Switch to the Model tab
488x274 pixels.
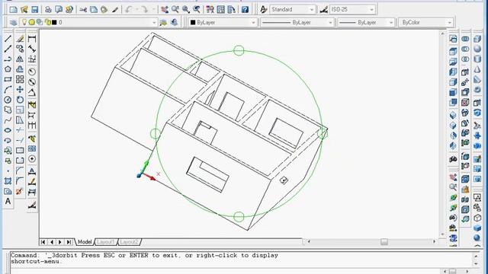[85, 242]
